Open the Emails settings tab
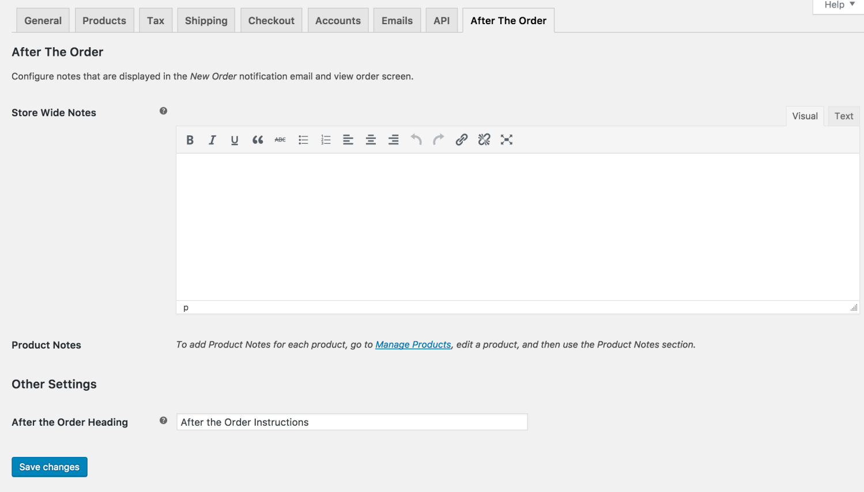The height and width of the screenshot is (492, 864). (397, 20)
